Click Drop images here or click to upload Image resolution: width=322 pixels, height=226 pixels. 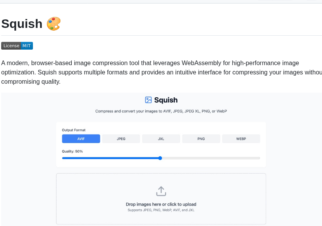[161, 204]
